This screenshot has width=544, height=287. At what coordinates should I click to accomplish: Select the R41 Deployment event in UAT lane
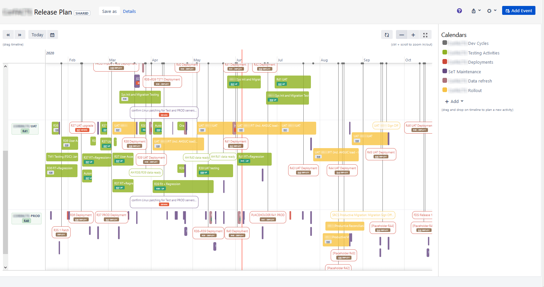coord(235,143)
